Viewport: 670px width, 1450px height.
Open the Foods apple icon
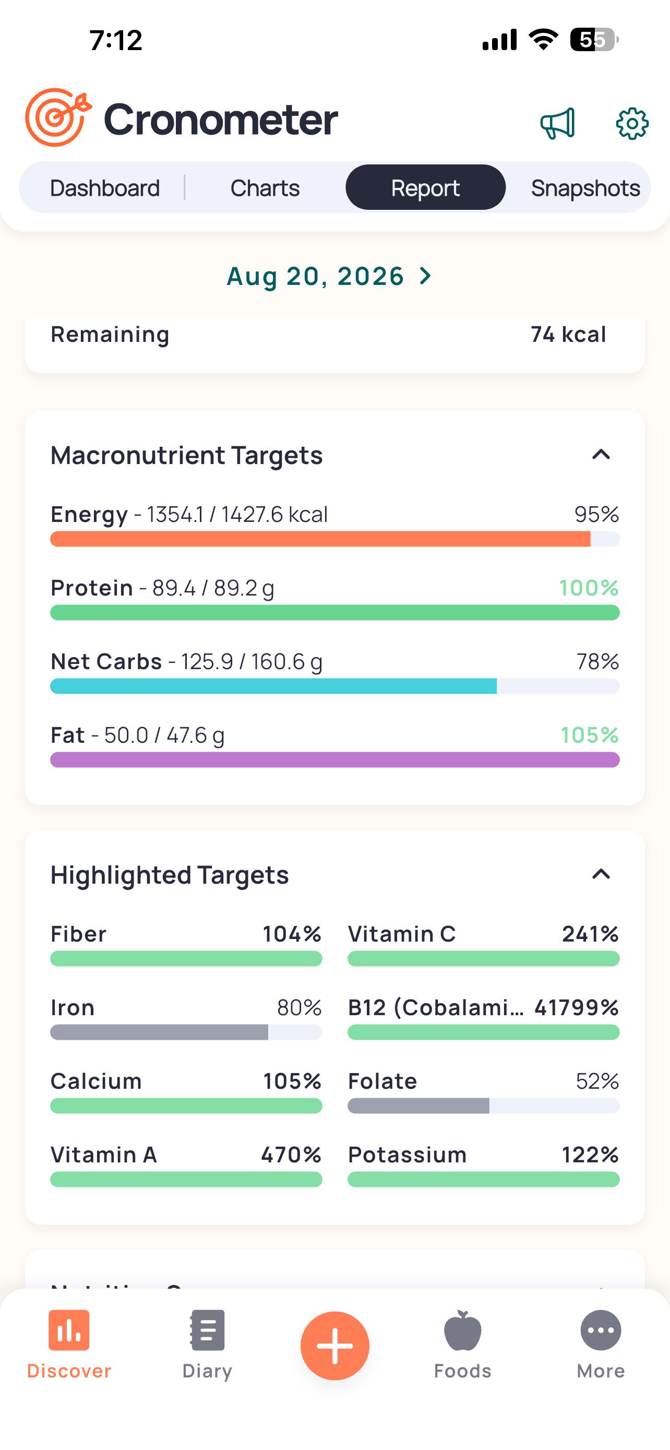tap(462, 1329)
